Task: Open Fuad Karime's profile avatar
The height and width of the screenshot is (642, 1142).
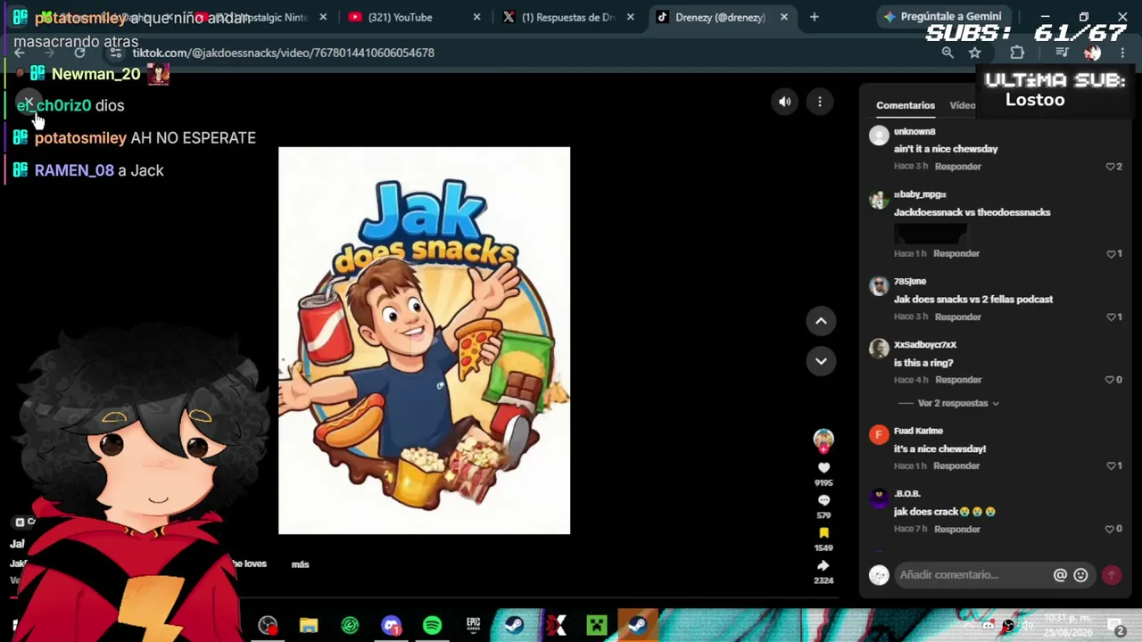Action: [x=879, y=434]
